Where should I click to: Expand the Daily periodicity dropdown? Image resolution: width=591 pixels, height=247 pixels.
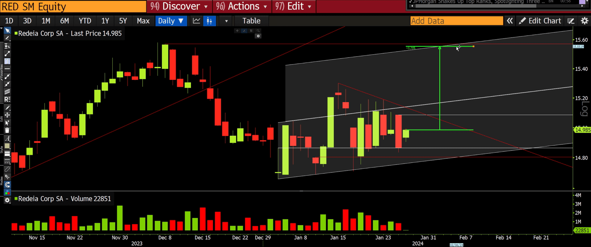point(171,21)
